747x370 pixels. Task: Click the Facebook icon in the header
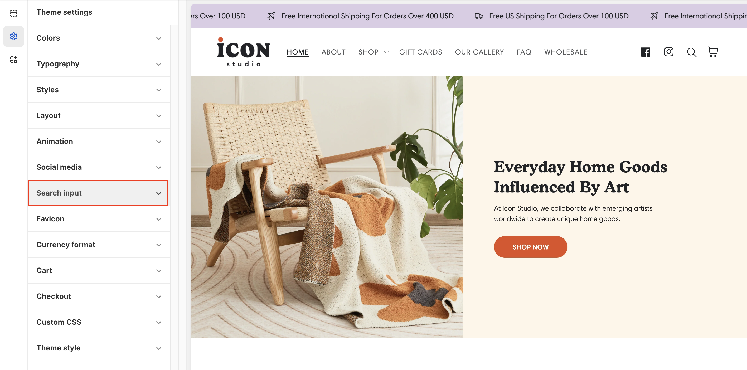(x=646, y=52)
